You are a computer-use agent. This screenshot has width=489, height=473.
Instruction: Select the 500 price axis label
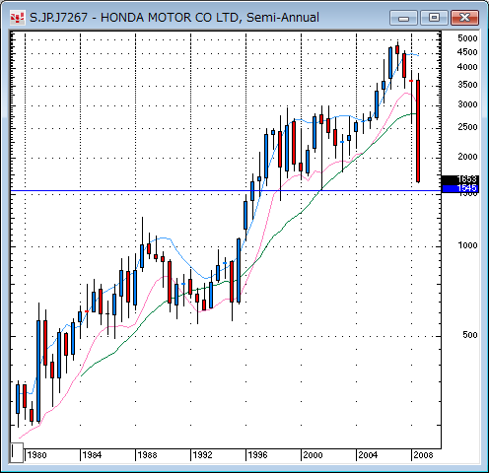(x=470, y=335)
